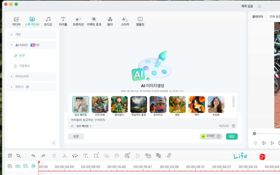
Task: Click the 생성 button
Action: click(232, 136)
